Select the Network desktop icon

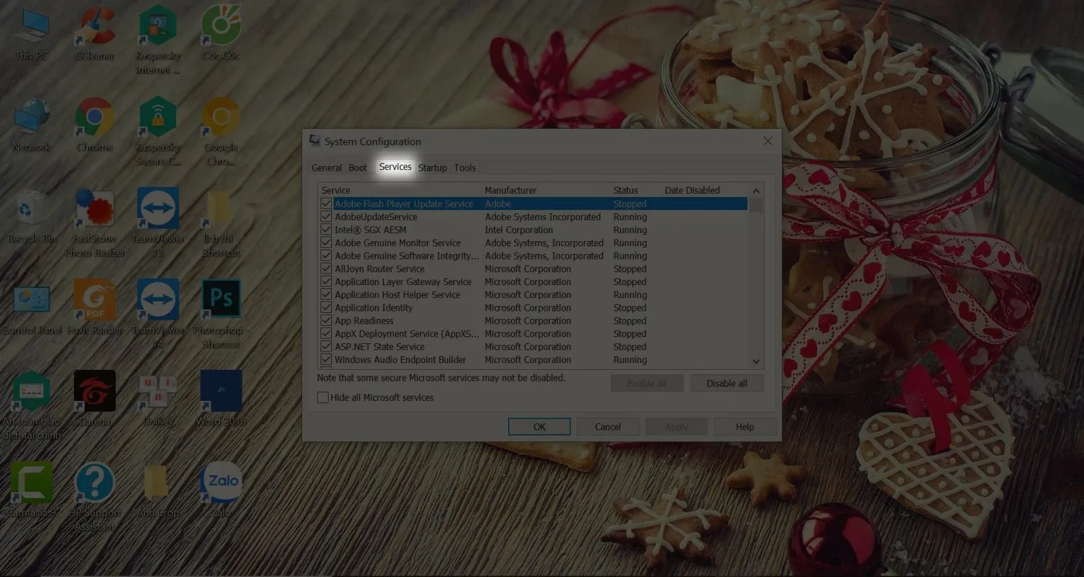31,125
